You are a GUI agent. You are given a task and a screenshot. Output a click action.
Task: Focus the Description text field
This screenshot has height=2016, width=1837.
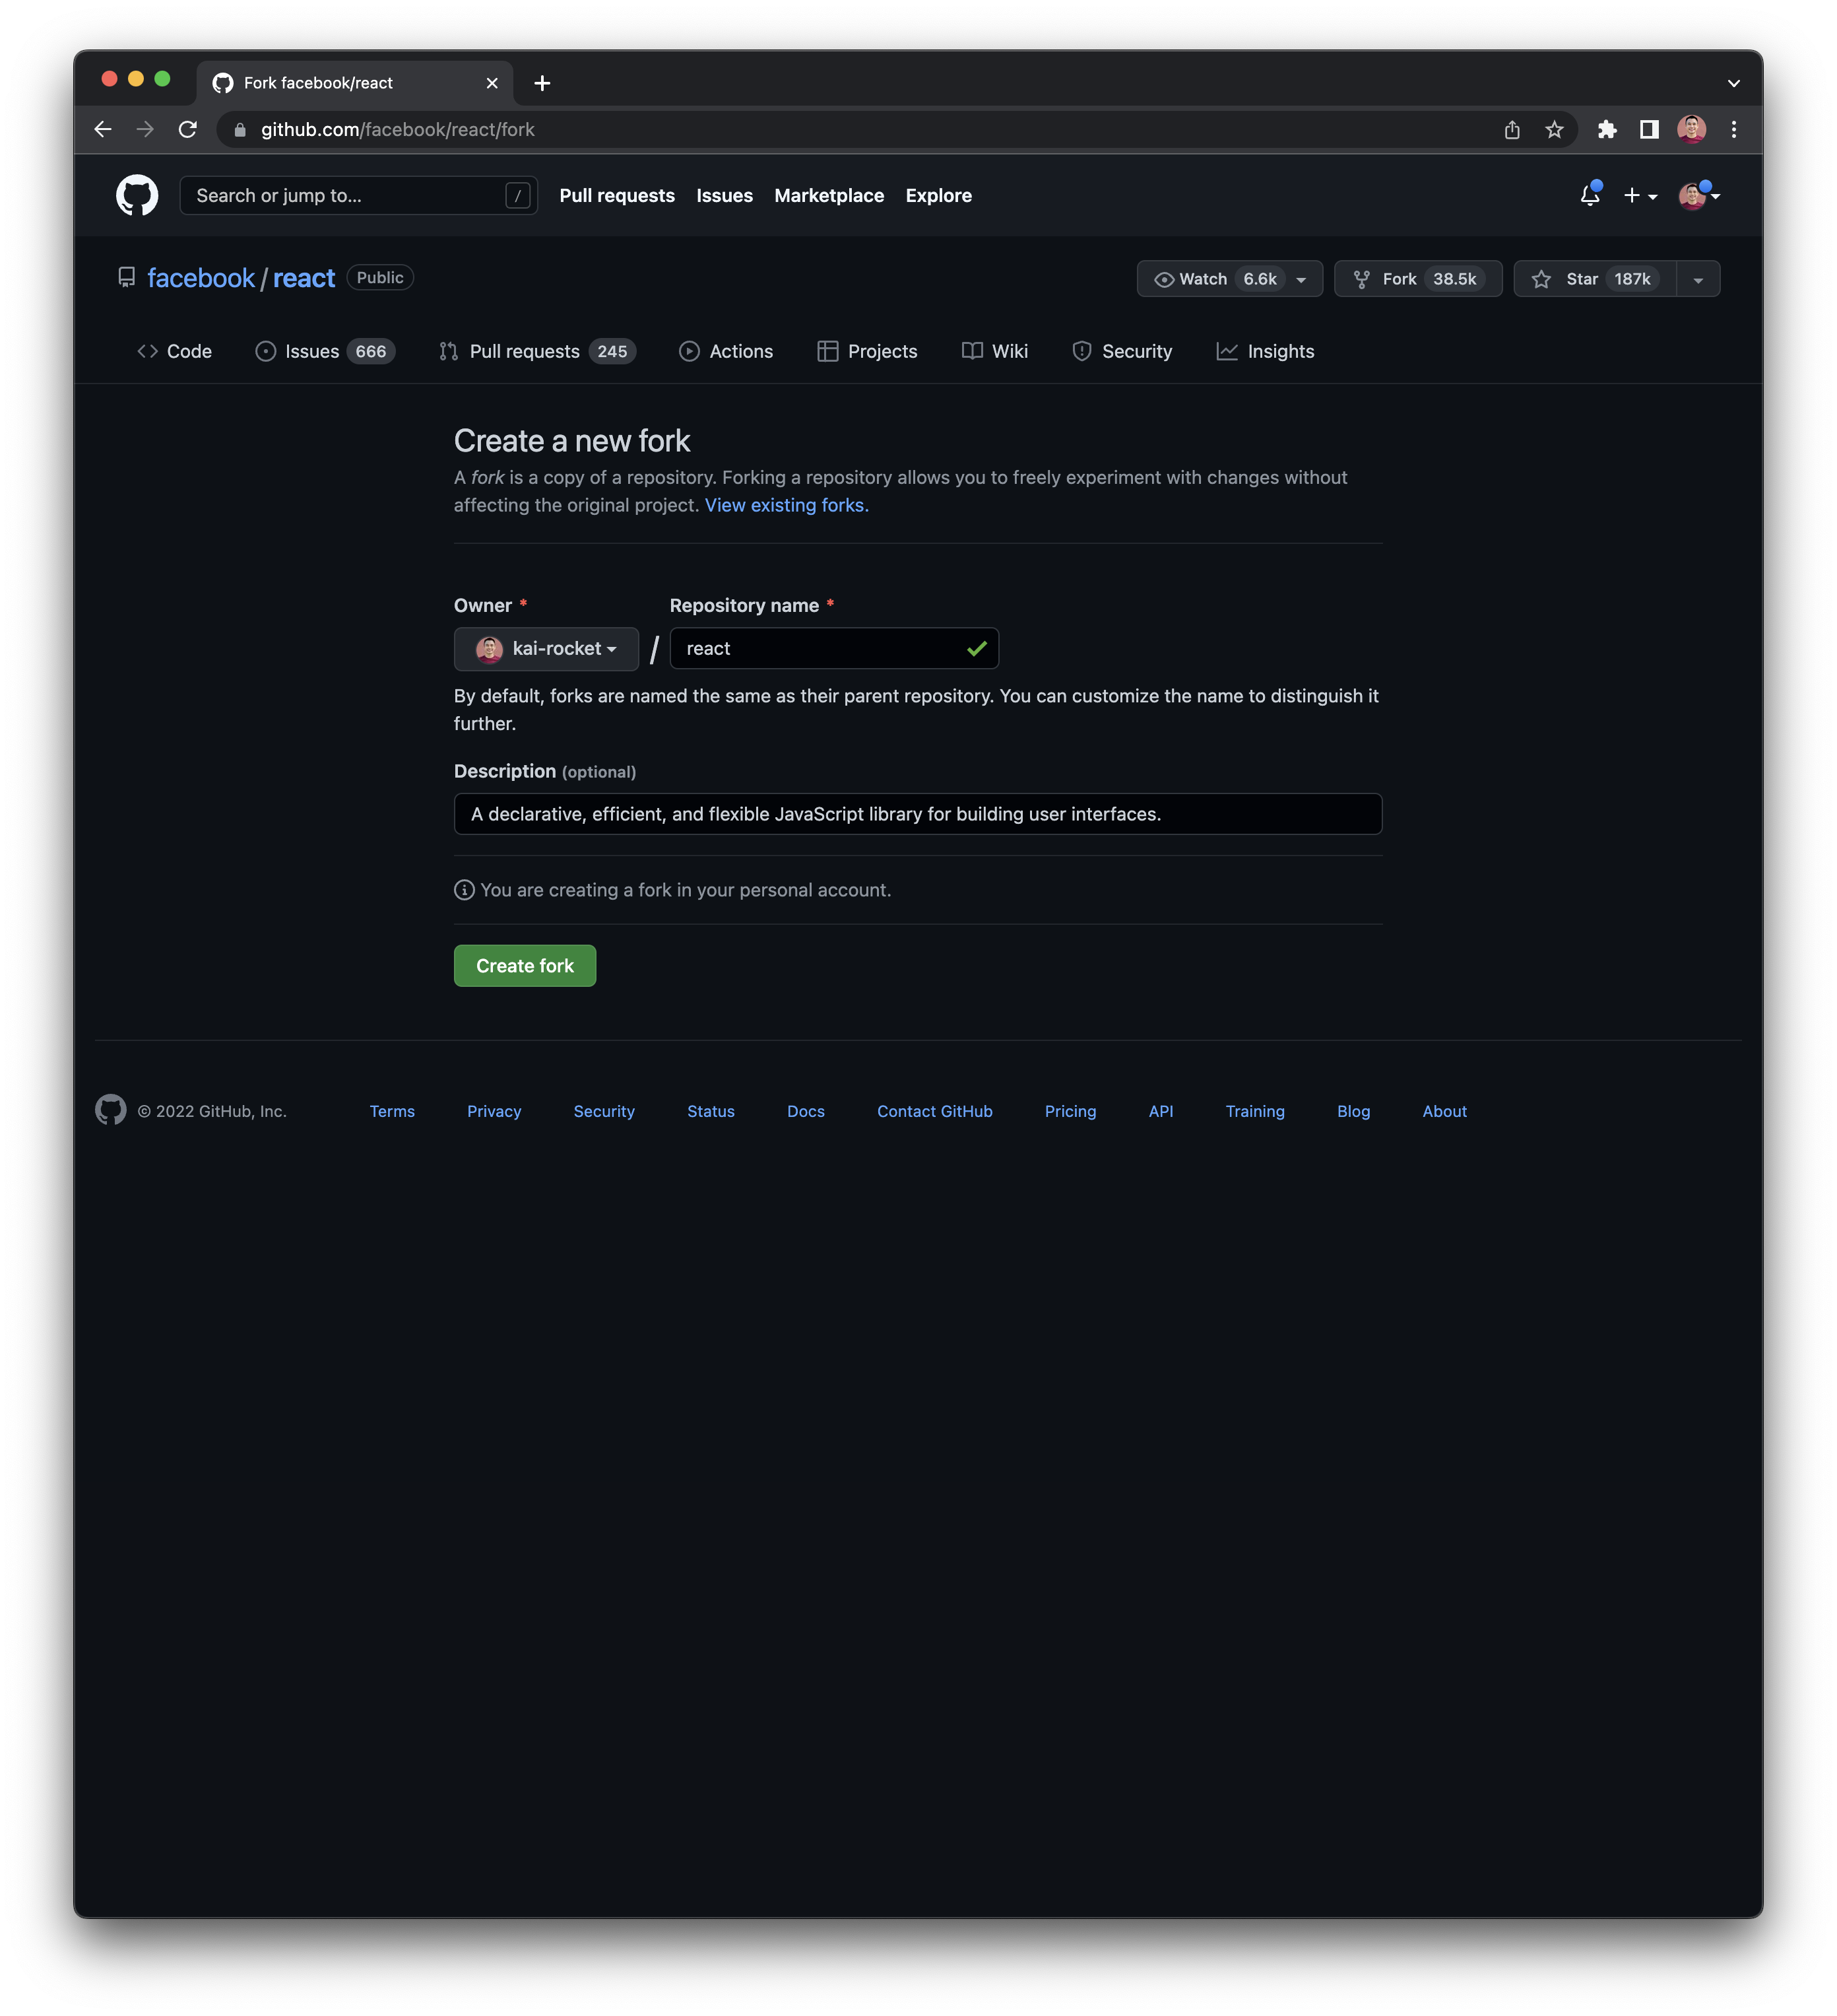(917, 814)
